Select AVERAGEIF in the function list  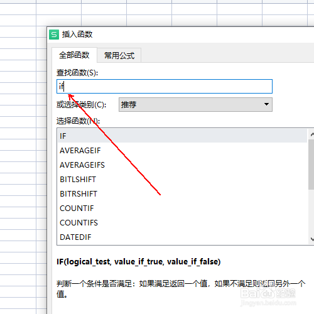(x=182, y=151)
